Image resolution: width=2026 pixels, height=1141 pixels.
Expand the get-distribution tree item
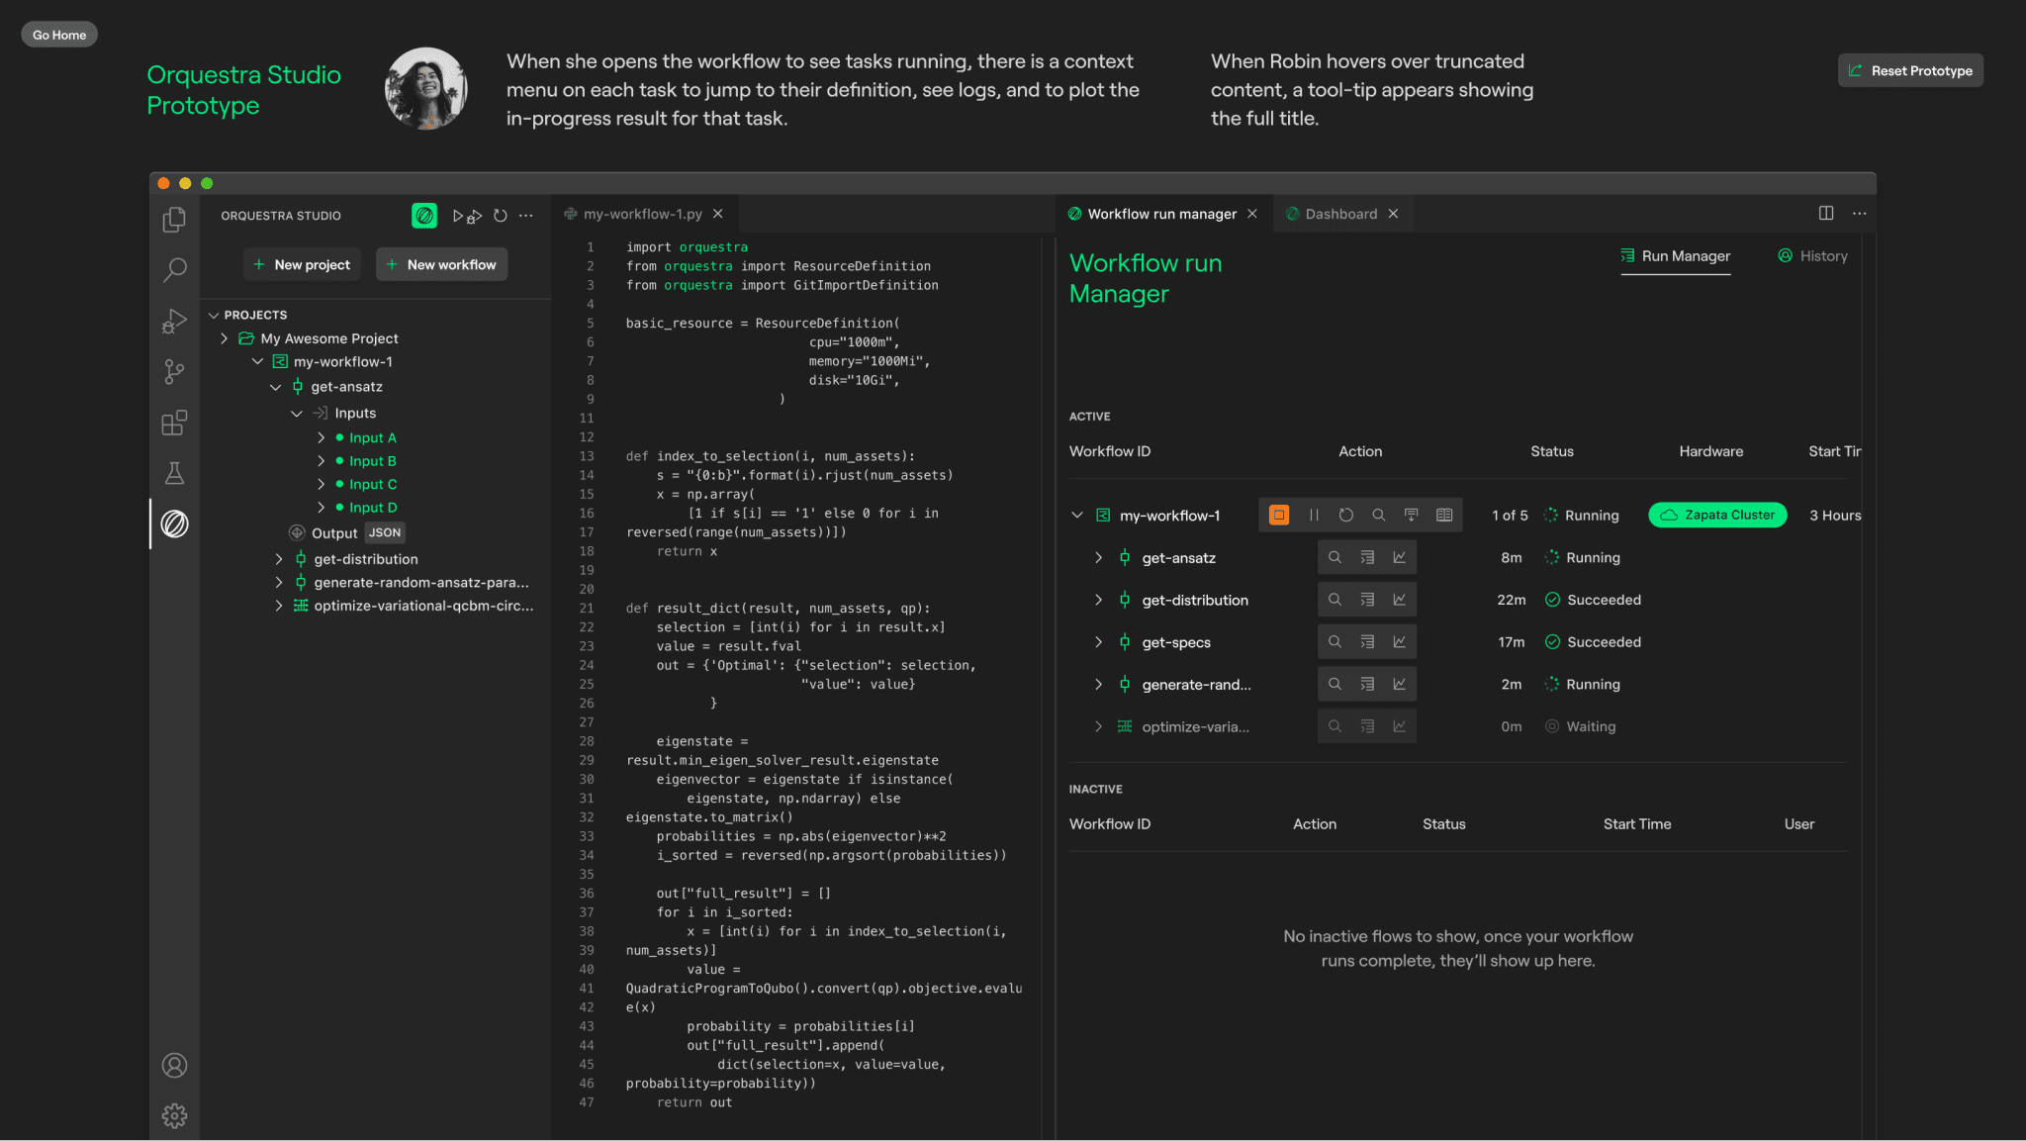click(x=279, y=559)
